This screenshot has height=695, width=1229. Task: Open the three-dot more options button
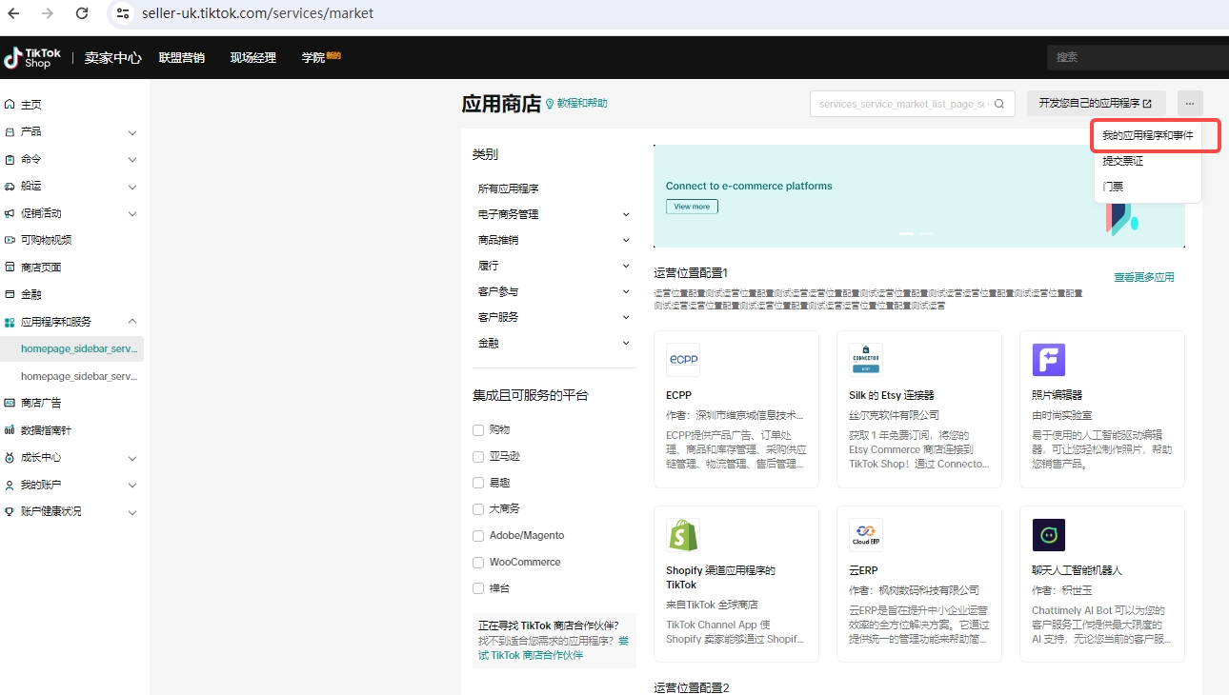1190,103
